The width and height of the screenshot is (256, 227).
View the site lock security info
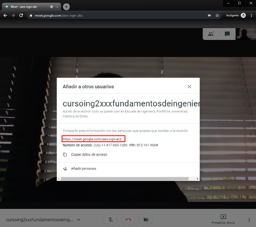[31, 16]
